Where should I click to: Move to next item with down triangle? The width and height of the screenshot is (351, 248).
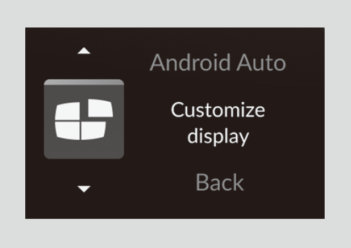(84, 189)
